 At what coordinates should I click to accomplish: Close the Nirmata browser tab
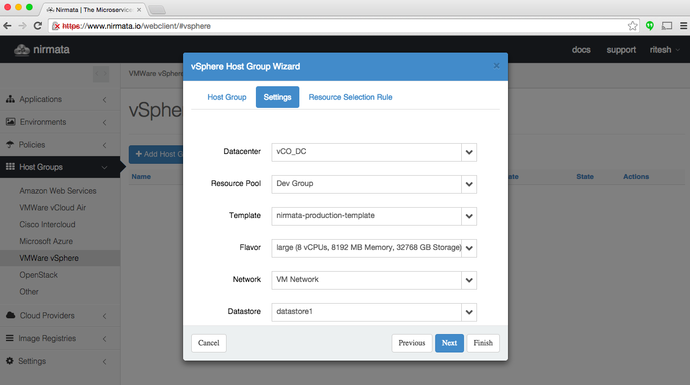click(139, 10)
